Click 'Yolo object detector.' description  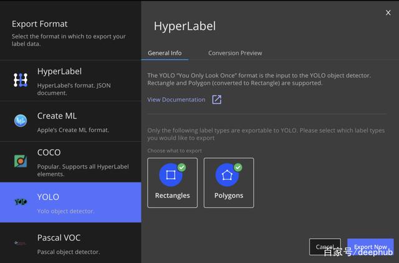(65, 211)
